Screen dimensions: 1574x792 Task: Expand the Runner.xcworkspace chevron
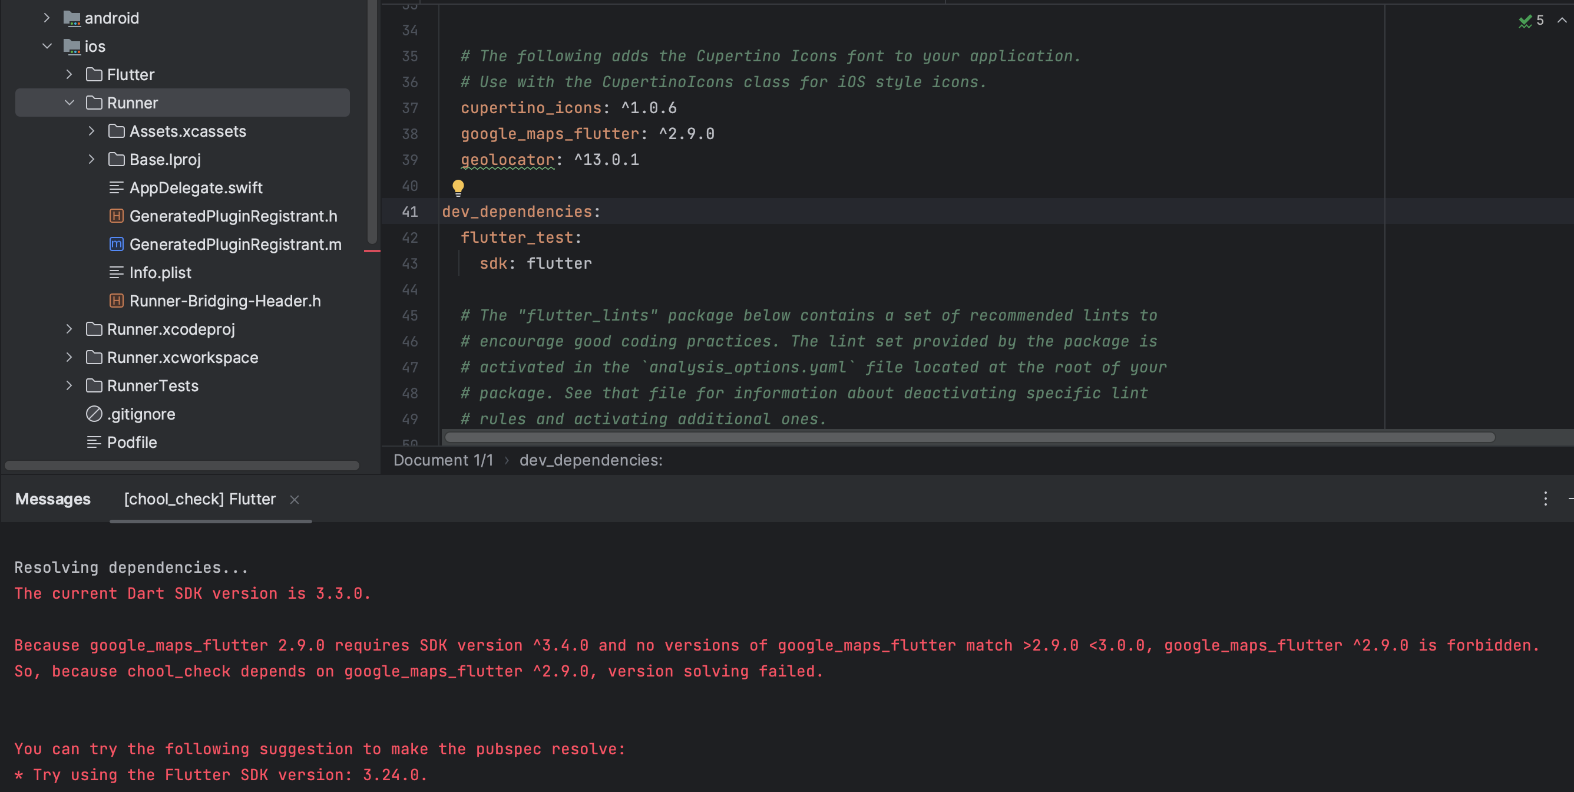69,358
